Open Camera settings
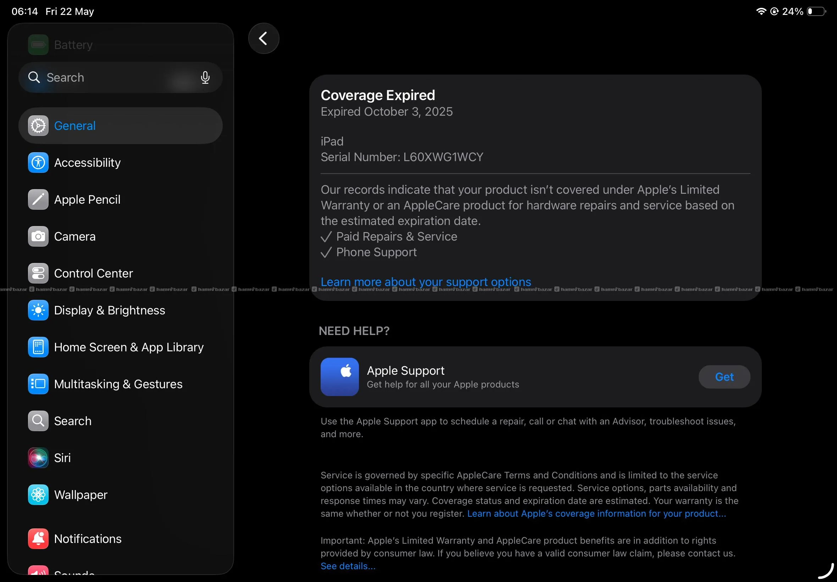This screenshot has width=837, height=582. point(121,236)
